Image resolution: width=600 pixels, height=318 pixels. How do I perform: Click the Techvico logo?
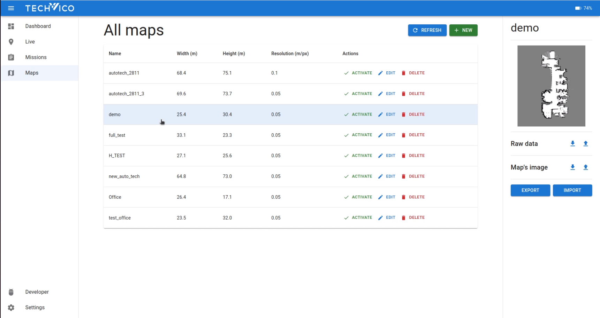pos(50,8)
